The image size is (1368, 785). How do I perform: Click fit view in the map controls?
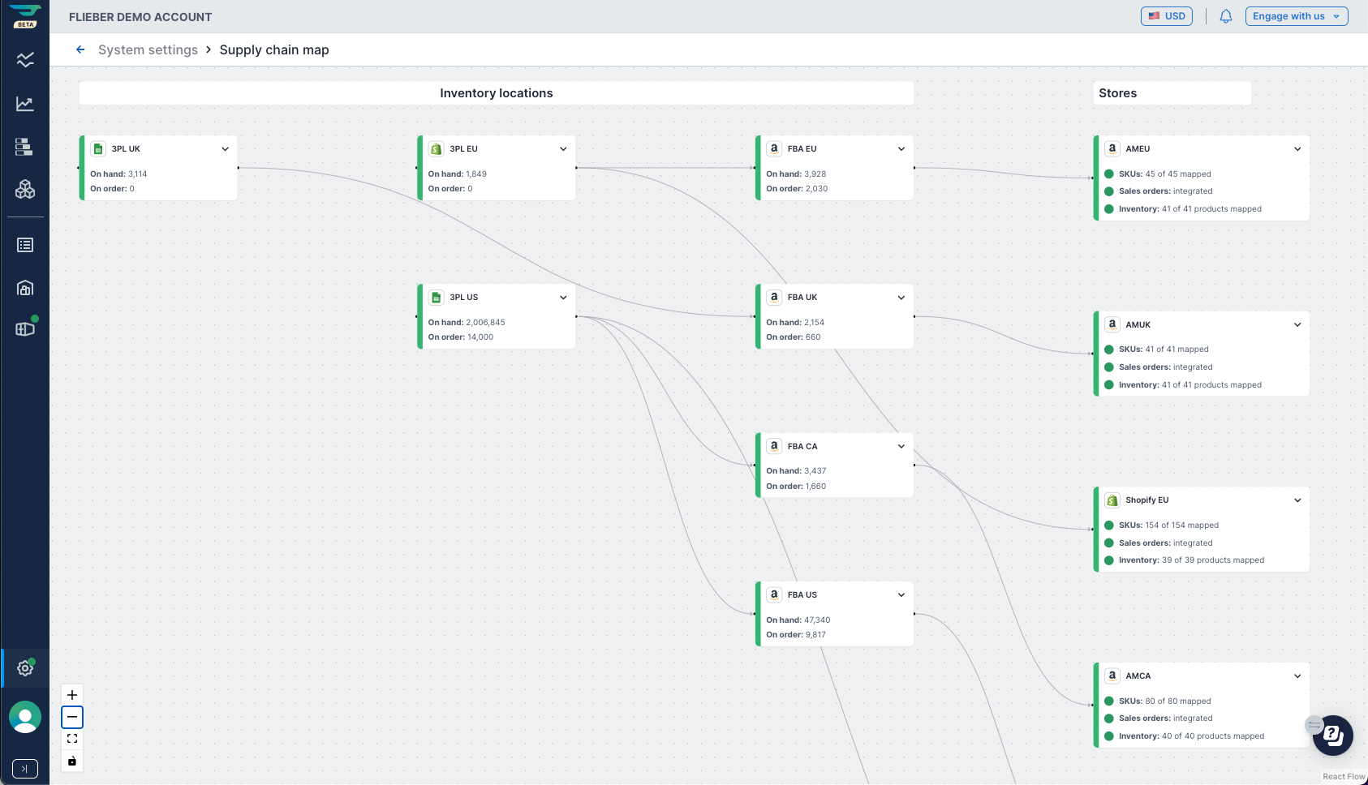click(x=71, y=738)
